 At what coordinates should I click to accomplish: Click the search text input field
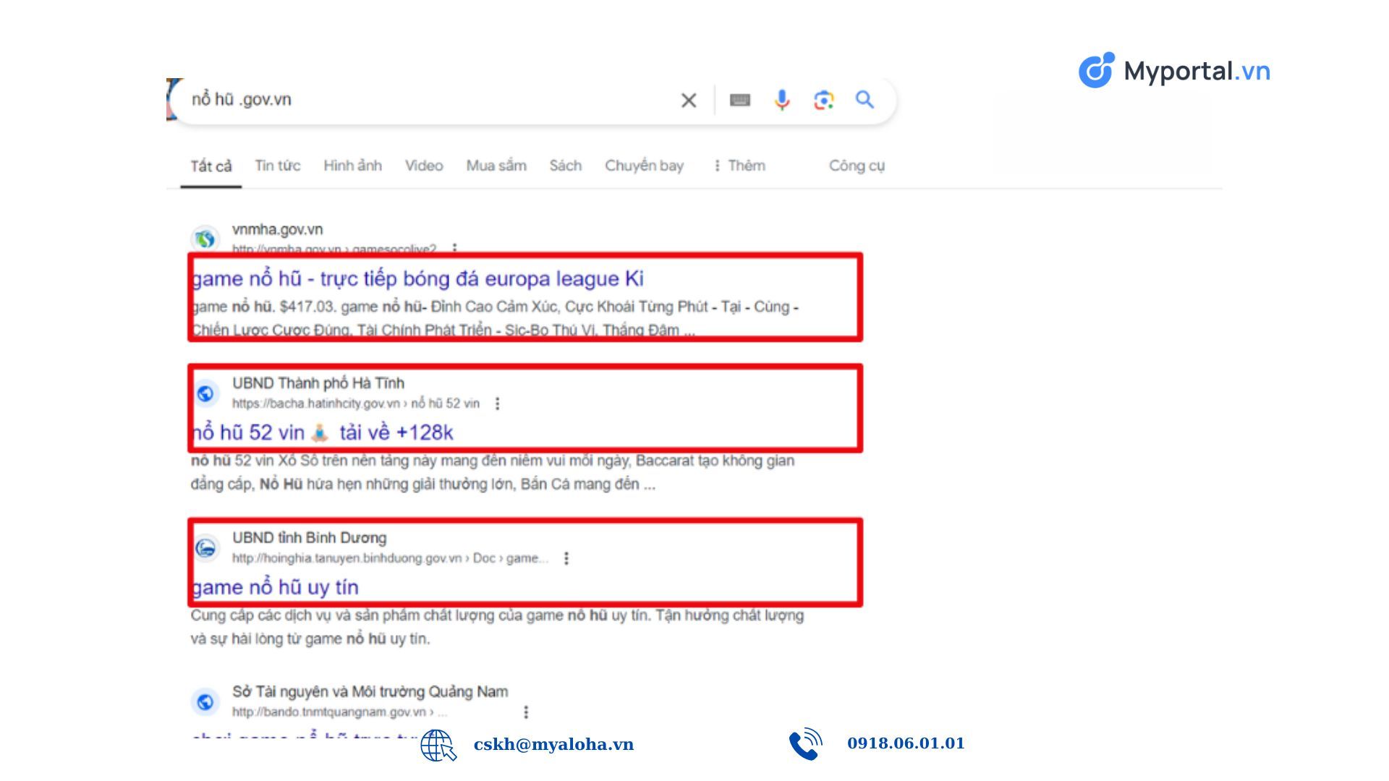[427, 100]
